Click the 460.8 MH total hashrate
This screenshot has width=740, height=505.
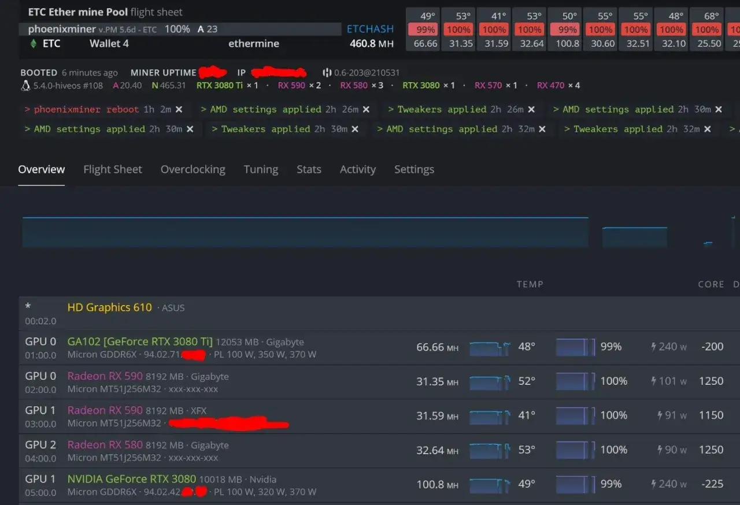372,43
